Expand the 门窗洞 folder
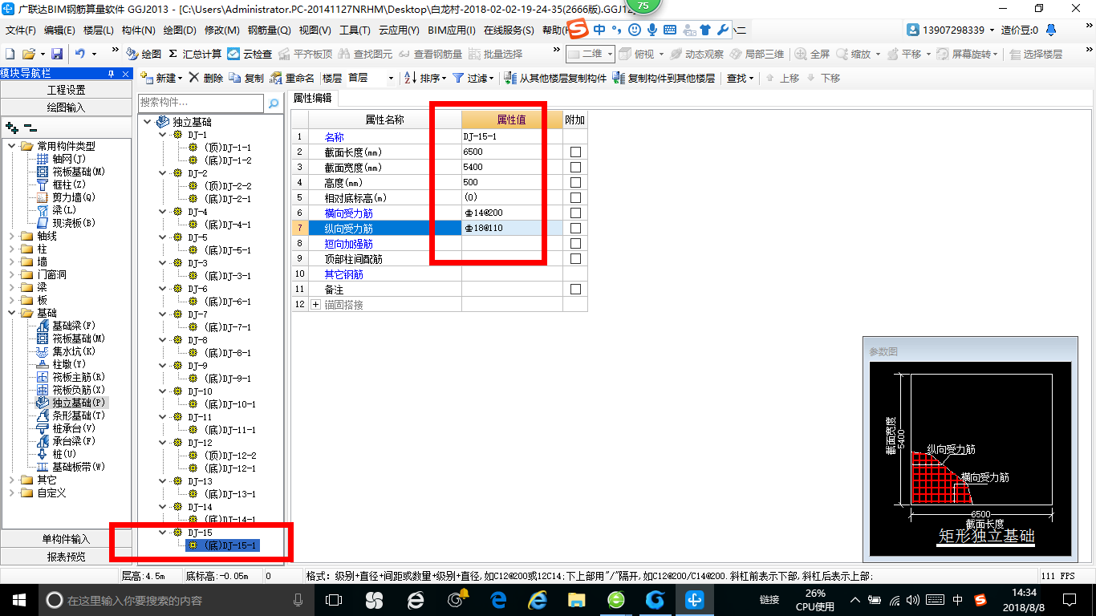1096x616 pixels. pyautogui.click(x=11, y=274)
